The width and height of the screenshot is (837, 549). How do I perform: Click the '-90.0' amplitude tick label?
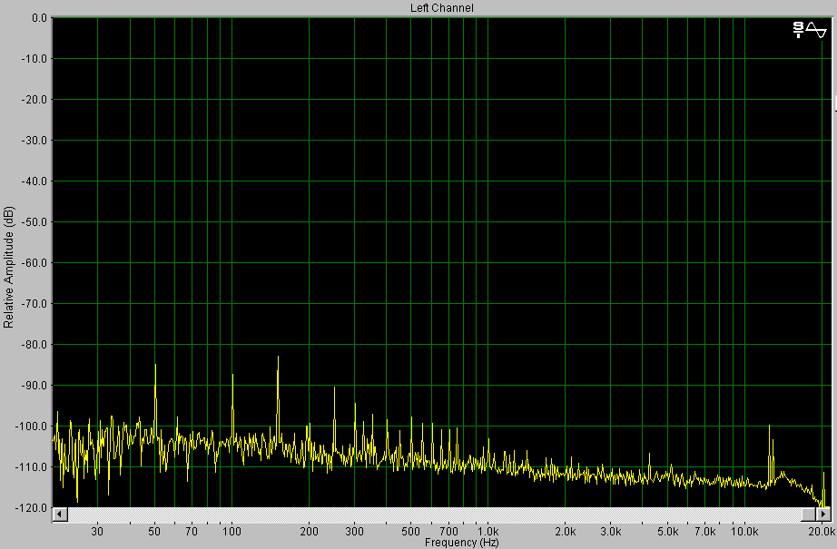click(x=34, y=385)
